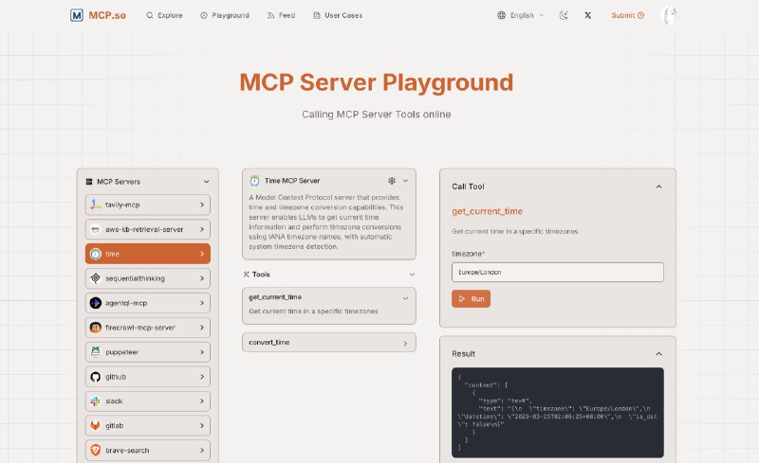Image resolution: width=759 pixels, height=463 pixels.
Task: Click the Playground nav icon
Action: click(204, 15)
